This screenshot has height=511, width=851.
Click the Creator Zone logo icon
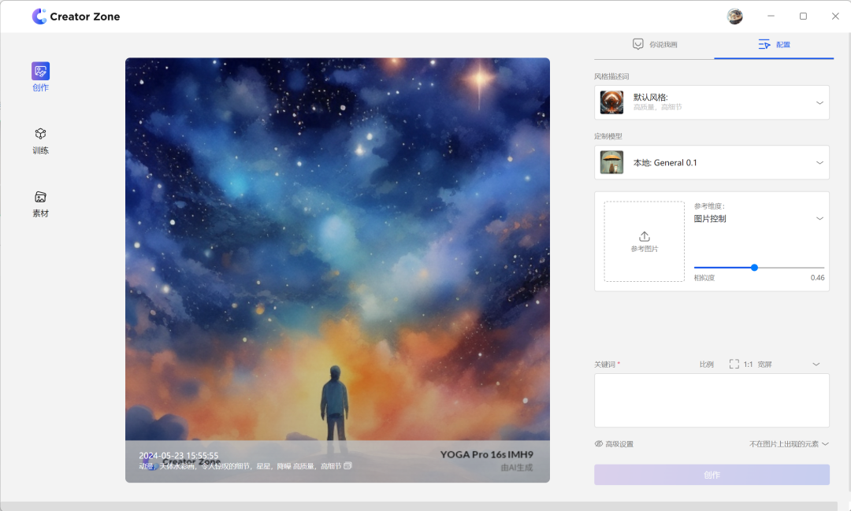(39, 17)
